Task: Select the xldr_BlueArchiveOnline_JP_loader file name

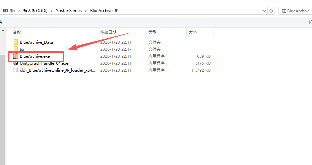Action: point(57,70)
